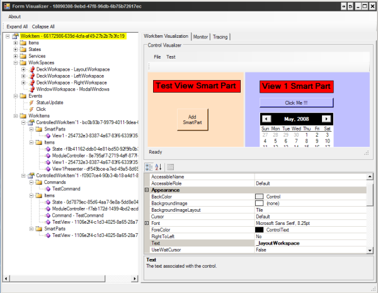
Task: Click previous month arrow in calendar
Action: pyautogui.click(x=266, y=119)
